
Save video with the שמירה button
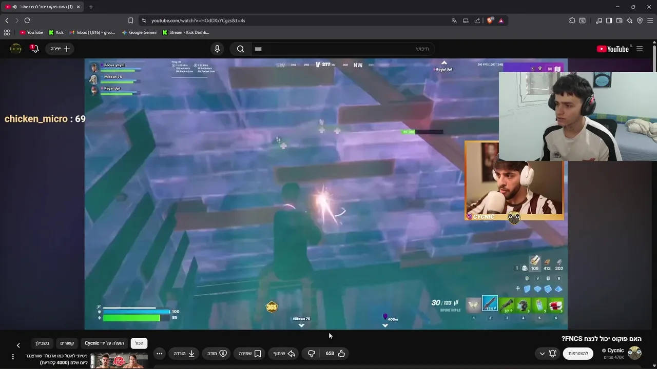250,353
